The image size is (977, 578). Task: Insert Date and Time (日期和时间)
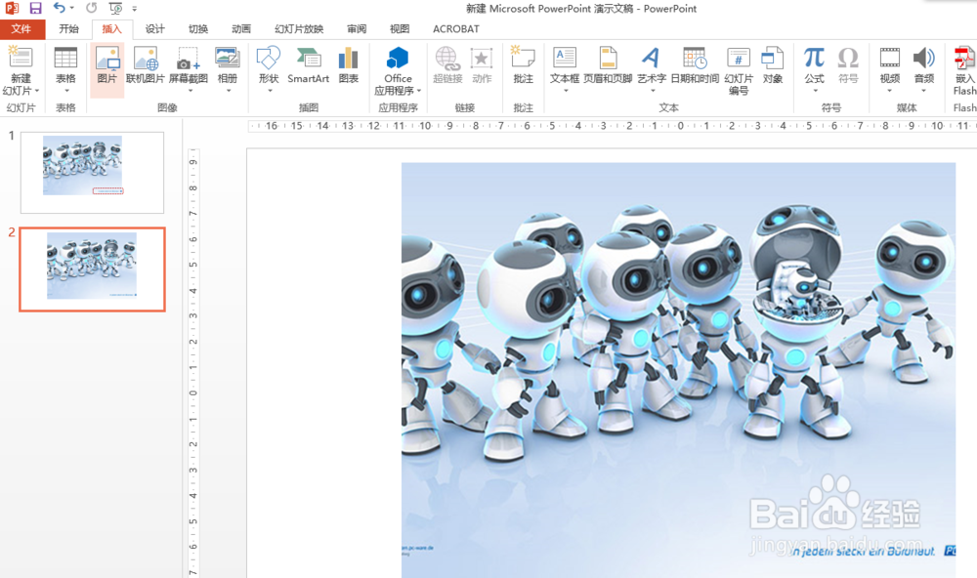[x=695, y=64]
